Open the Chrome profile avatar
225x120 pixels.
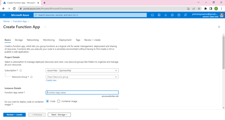point(216,9)
